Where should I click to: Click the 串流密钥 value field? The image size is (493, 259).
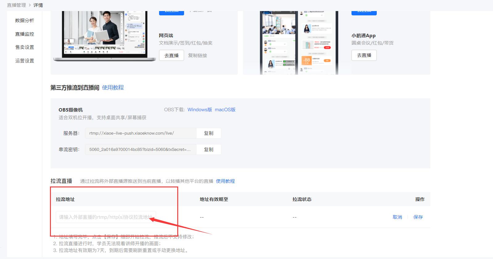pos(141,150)
